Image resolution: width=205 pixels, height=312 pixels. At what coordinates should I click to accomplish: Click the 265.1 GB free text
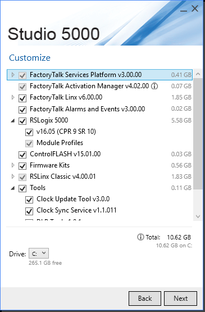click(45, 263)
